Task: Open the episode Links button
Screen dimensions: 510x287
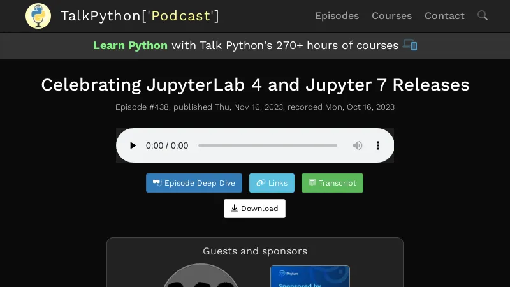Action: (272, 183)
